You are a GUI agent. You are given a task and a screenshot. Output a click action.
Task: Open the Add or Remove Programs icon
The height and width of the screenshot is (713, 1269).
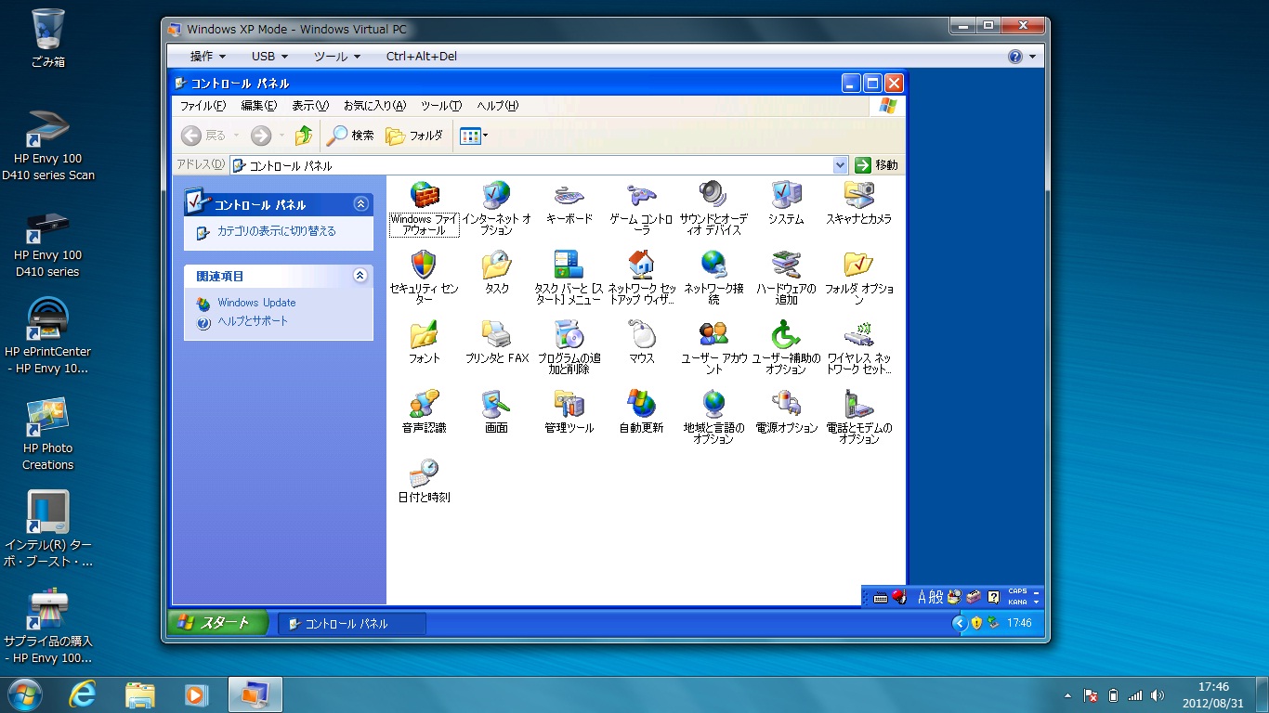[569, 335]
